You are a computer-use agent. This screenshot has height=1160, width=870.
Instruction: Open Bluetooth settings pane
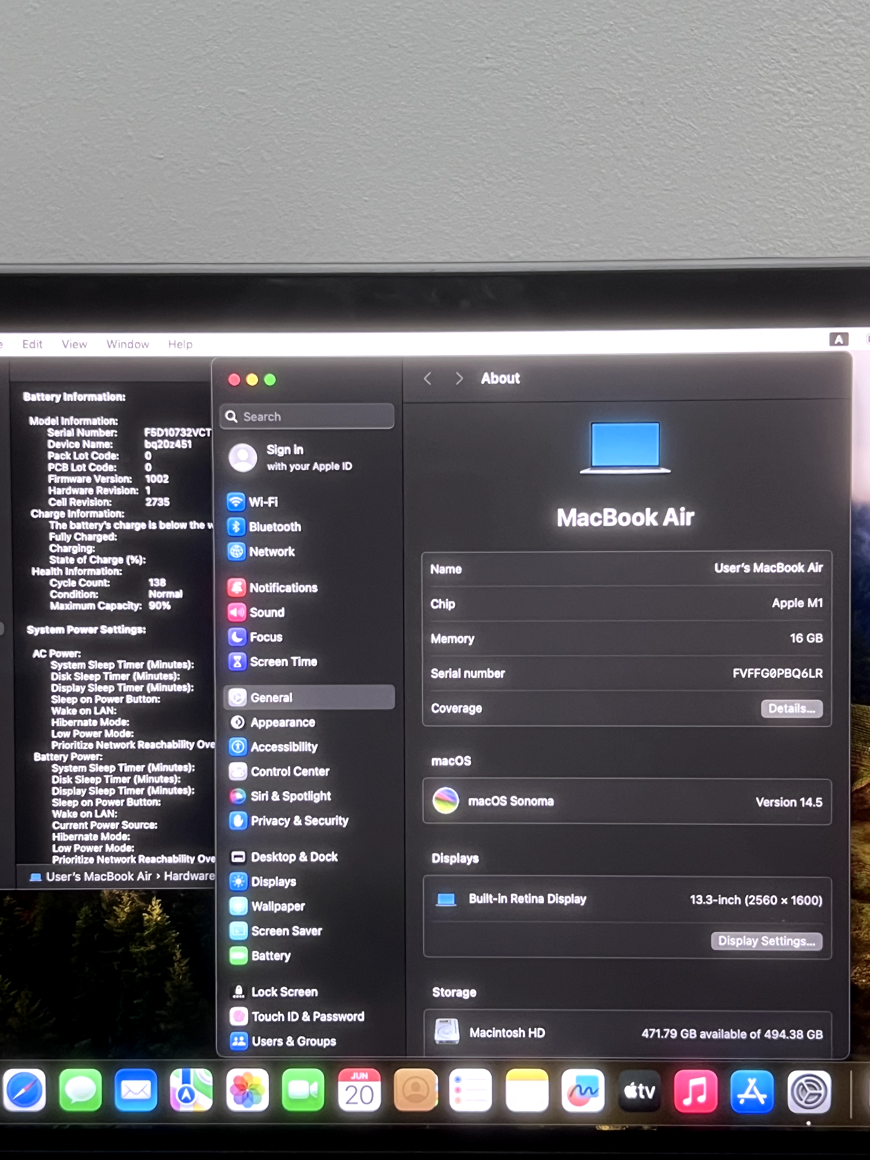pyautogui.click(x=274, y=526)
